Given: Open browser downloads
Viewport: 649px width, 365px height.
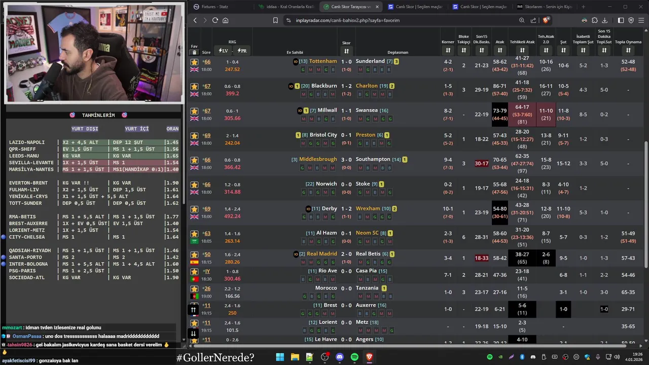Looking at the screenshot, I should pos(604,20).
